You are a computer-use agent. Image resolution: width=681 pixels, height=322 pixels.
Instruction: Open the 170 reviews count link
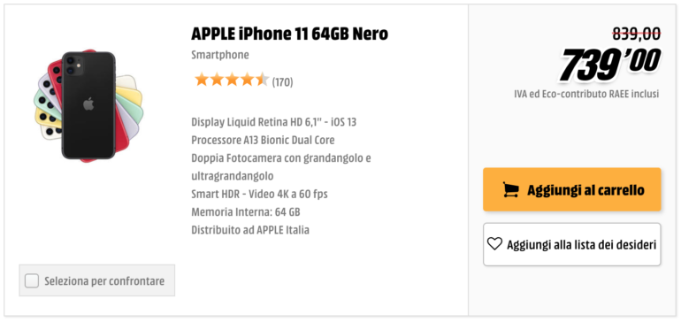pyautogui.click(x=282, y=81)
